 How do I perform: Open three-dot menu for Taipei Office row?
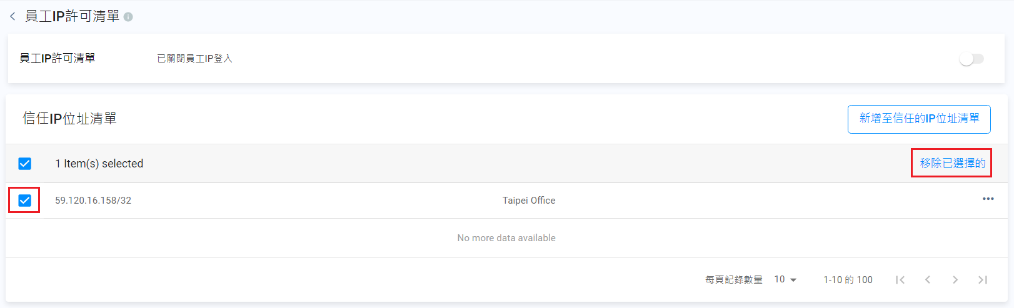988,199
